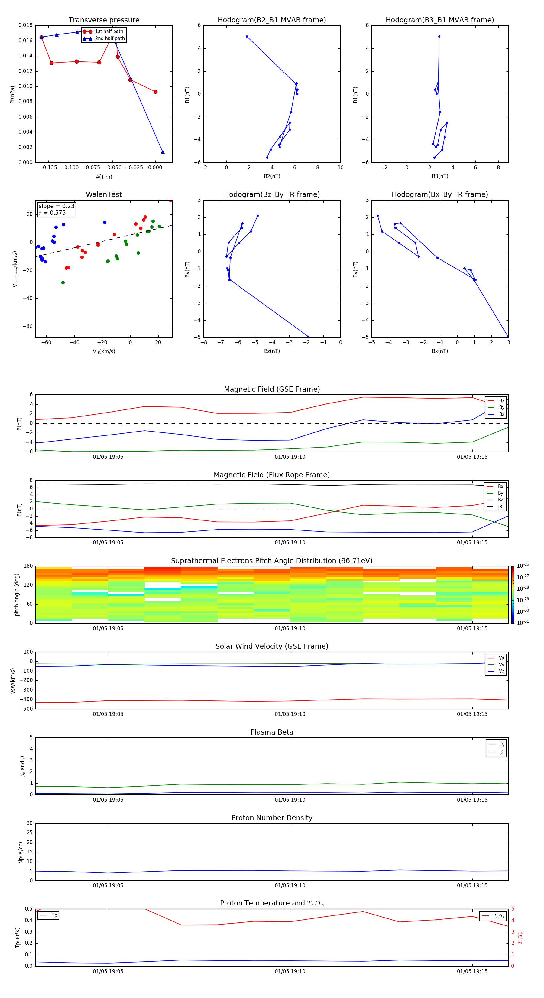Image resolution: width=544 pixels, height=998 pixels.
Task: Click the "B2(nT)" x-axis label
Action: coord(272,176)
